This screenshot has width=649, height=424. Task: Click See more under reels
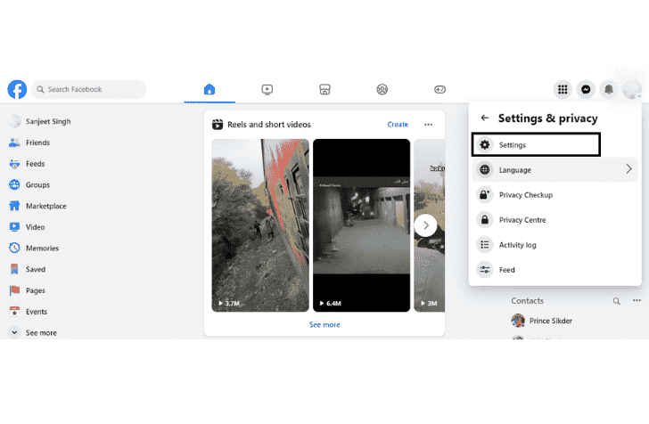324,325
